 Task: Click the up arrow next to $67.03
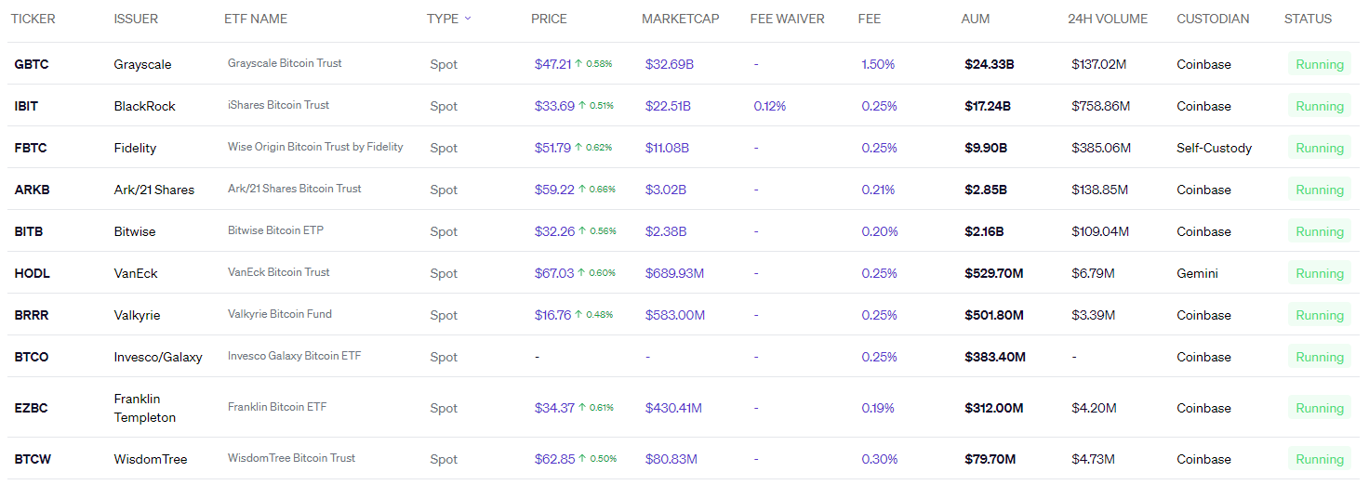click(582, 273)
